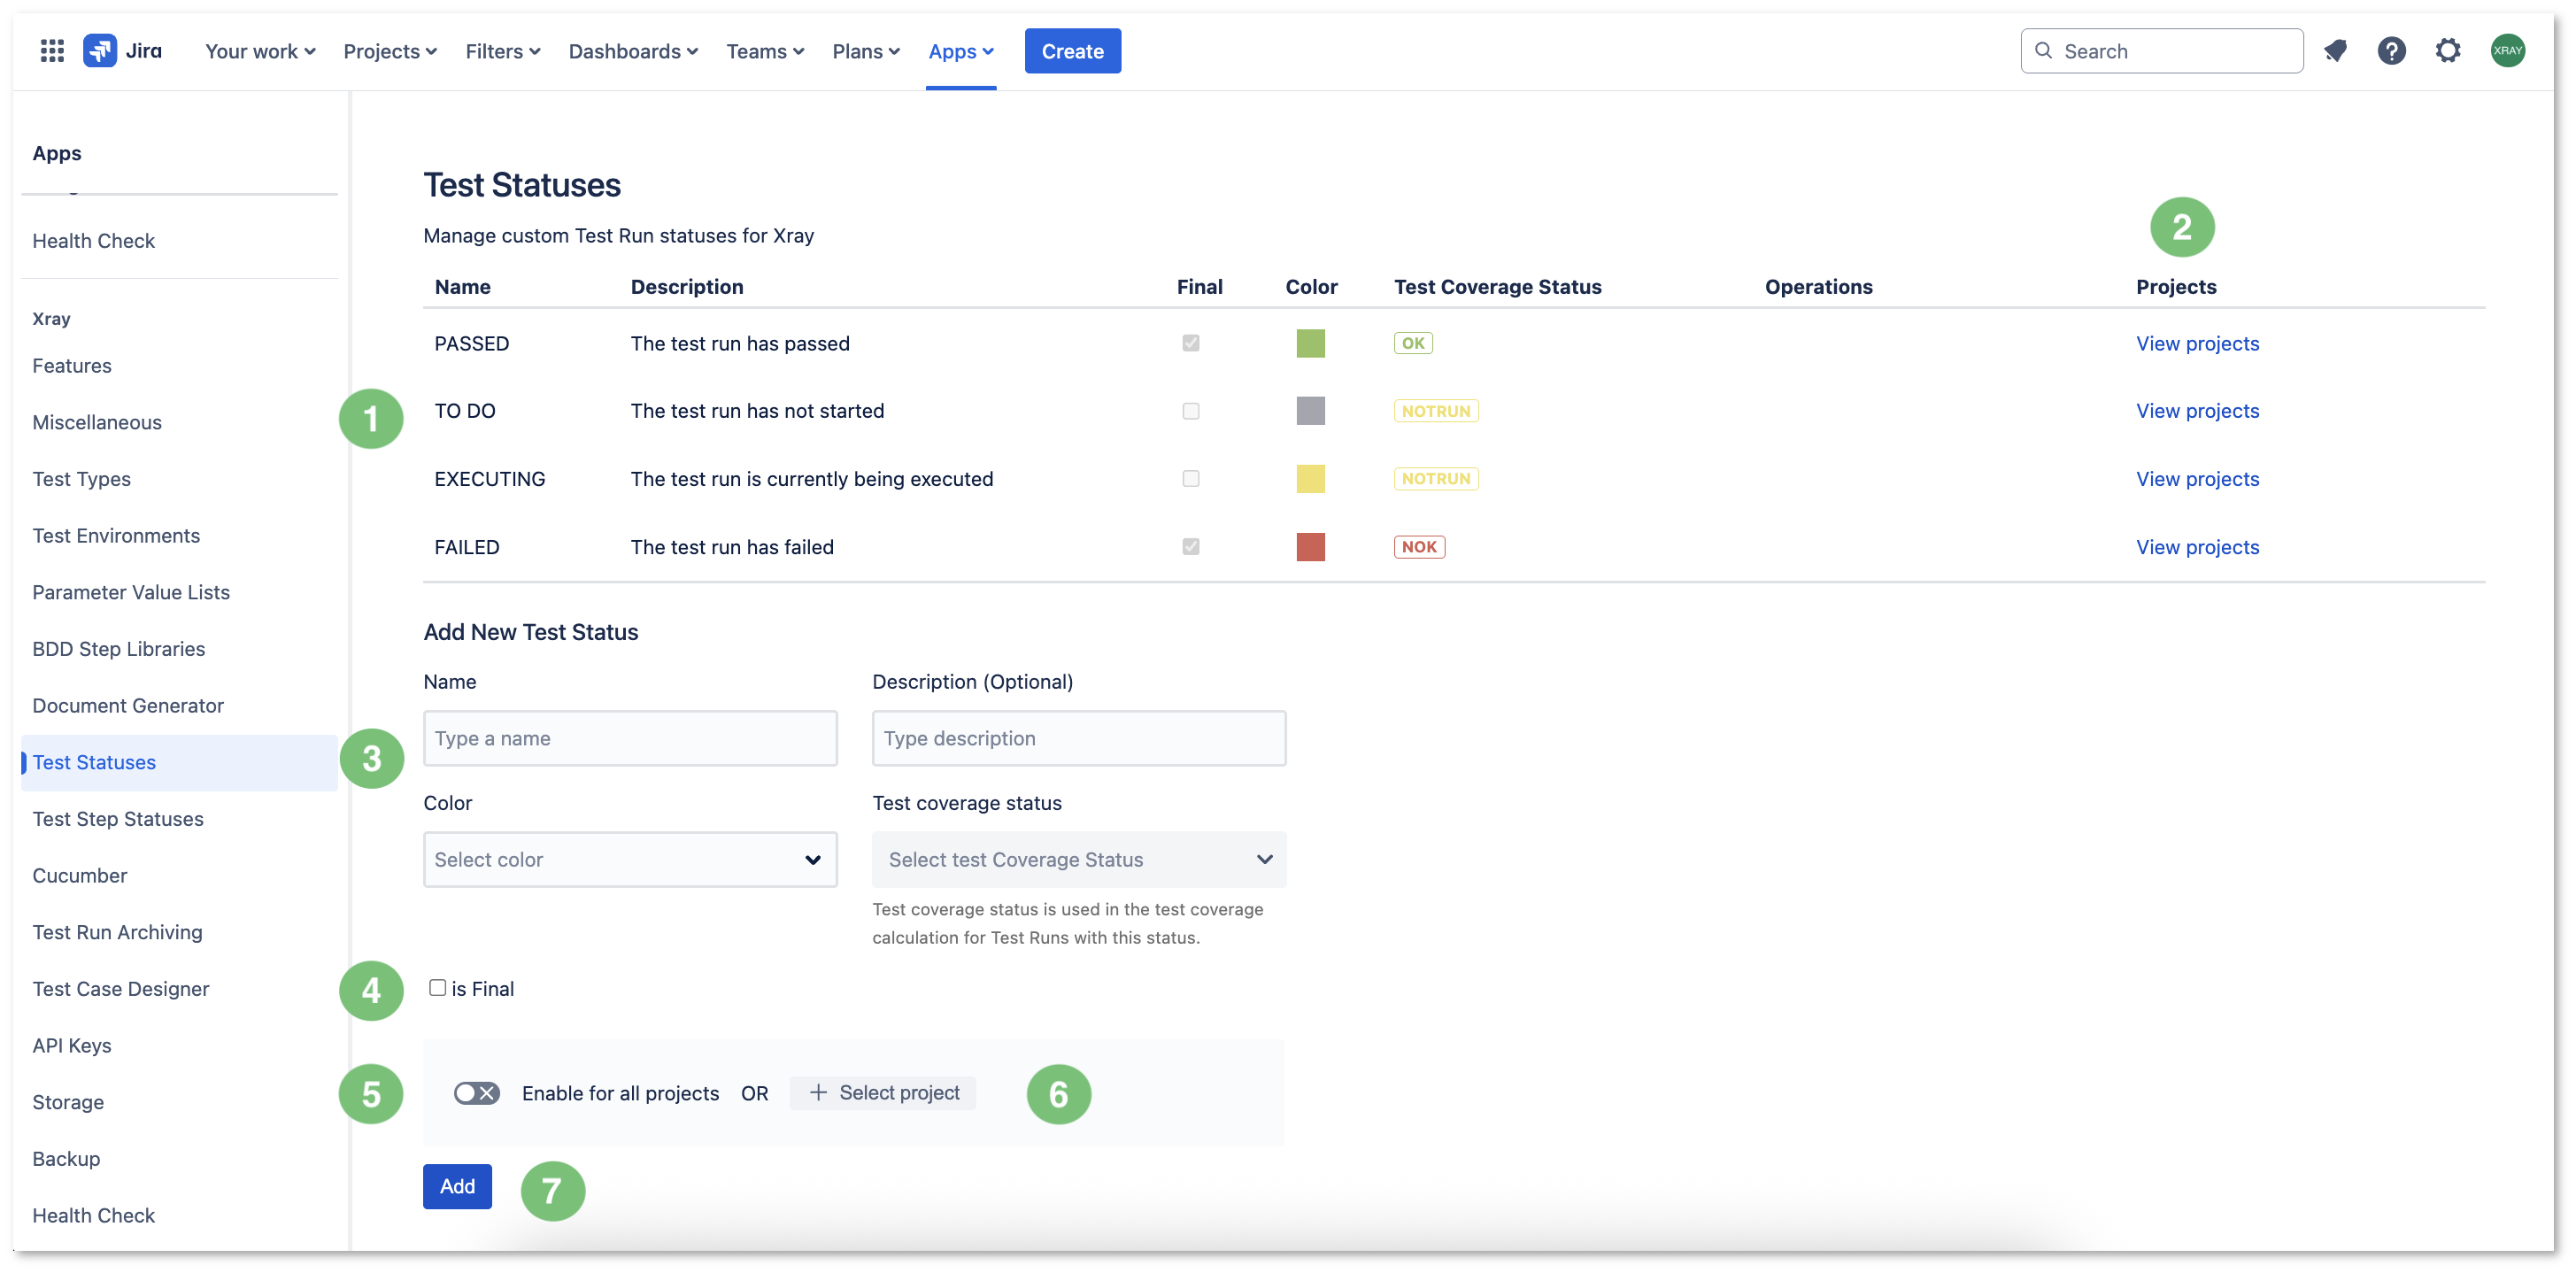Open Test Step Statuses in the sidebar
The width and height of the screenshot is (2576, 1273).
point(118,819)
